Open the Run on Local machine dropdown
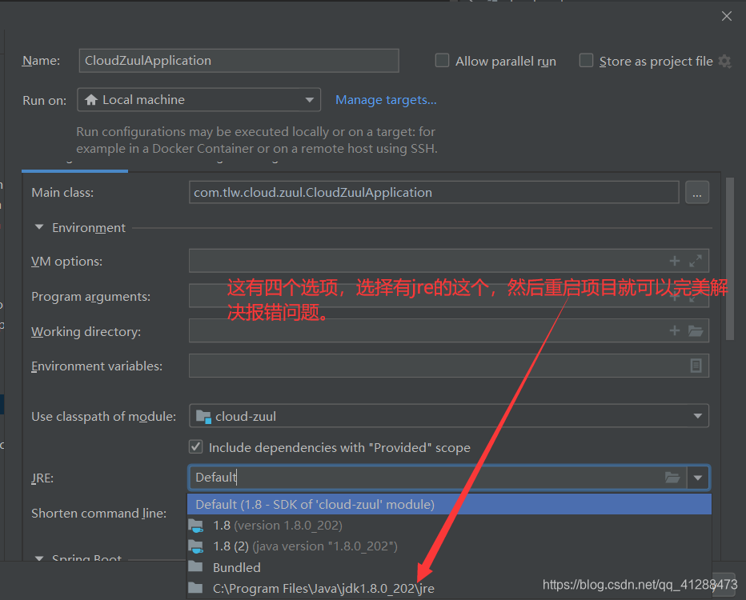The image size is (746, 600). pyautogui.click(x=199, y=100)
